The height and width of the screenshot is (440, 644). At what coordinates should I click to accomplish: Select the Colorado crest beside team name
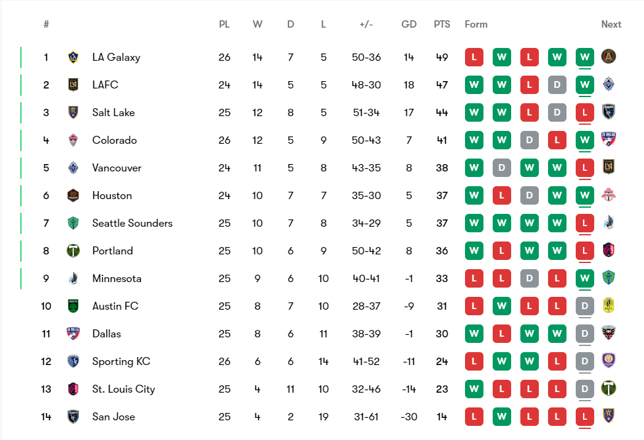point(73,140)
